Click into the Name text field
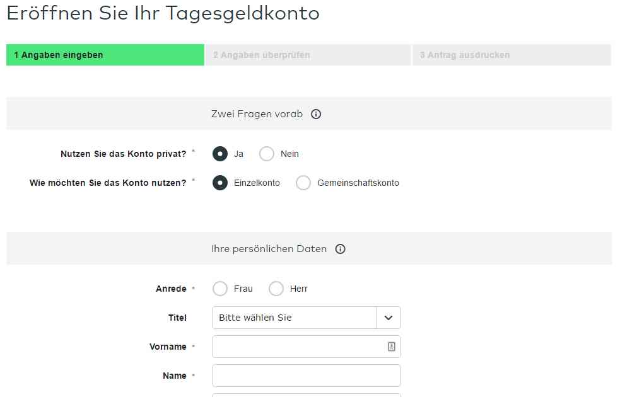The width and height of the screenshot is (625, 397). tap(306, 376)
